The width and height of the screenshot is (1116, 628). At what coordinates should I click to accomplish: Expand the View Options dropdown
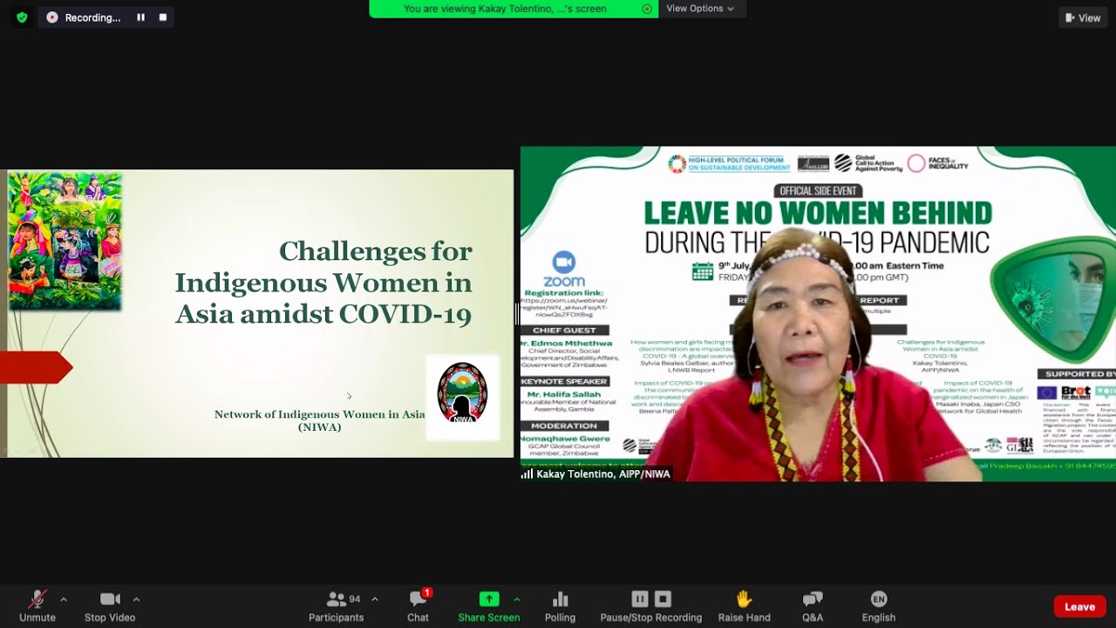tap(700, 9)
